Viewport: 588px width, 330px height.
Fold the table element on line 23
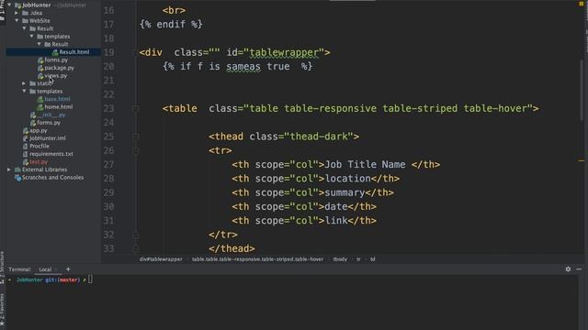click(x=135, y=109)
